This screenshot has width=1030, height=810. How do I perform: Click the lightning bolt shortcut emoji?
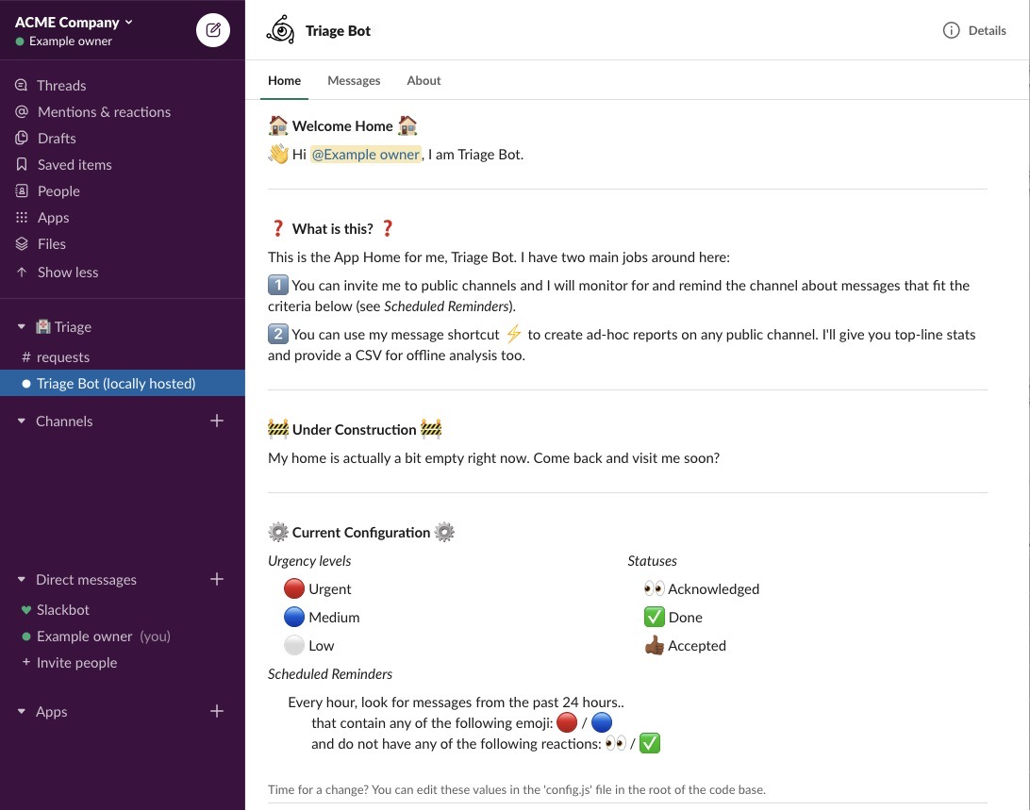click(514, 334)
